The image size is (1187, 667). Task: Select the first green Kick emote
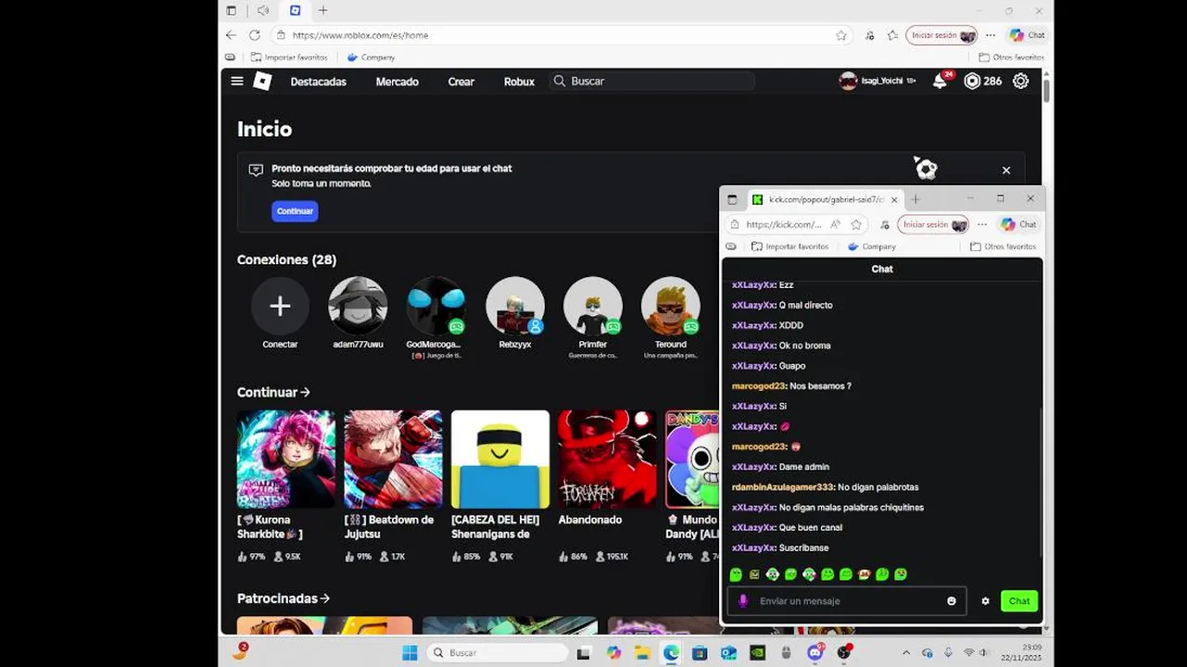(736, 574)
